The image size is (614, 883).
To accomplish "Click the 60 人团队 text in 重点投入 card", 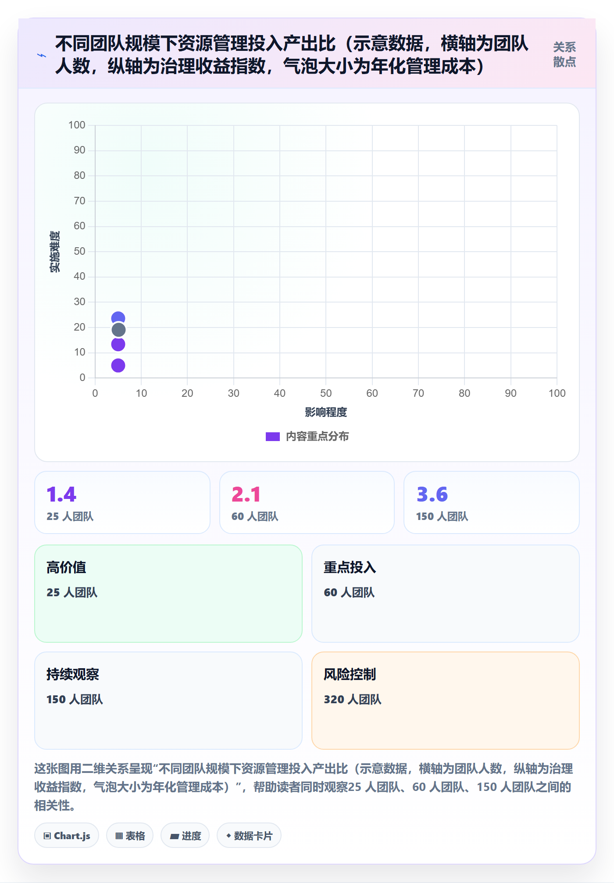I will click(349, 592).
